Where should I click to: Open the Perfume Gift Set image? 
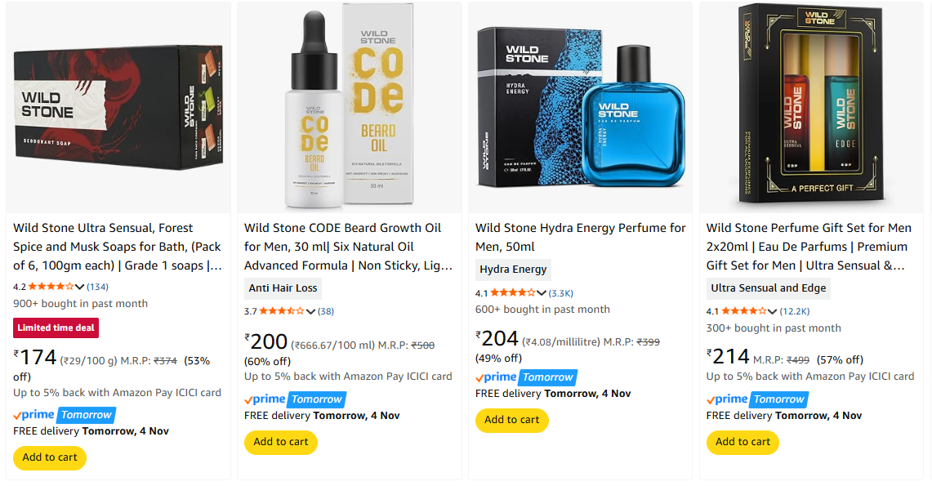(x=811, y=107)
